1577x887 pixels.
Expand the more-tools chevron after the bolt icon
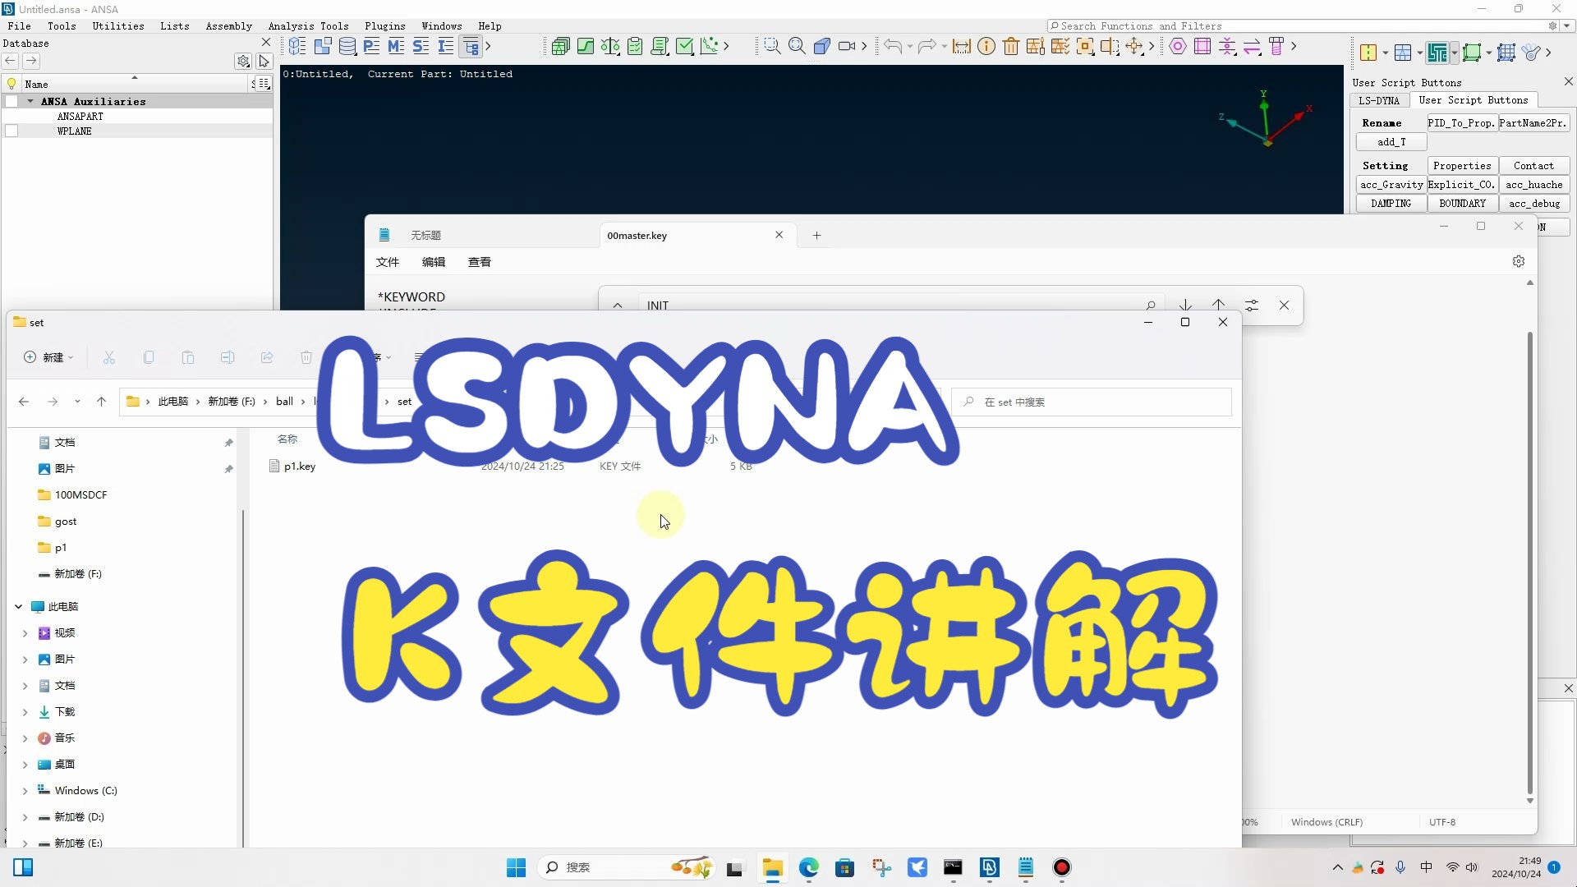1294,46
